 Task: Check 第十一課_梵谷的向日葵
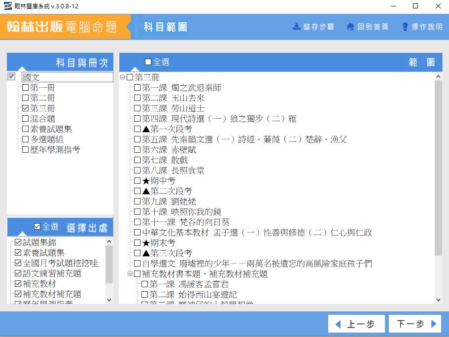(x=137, y=222)
